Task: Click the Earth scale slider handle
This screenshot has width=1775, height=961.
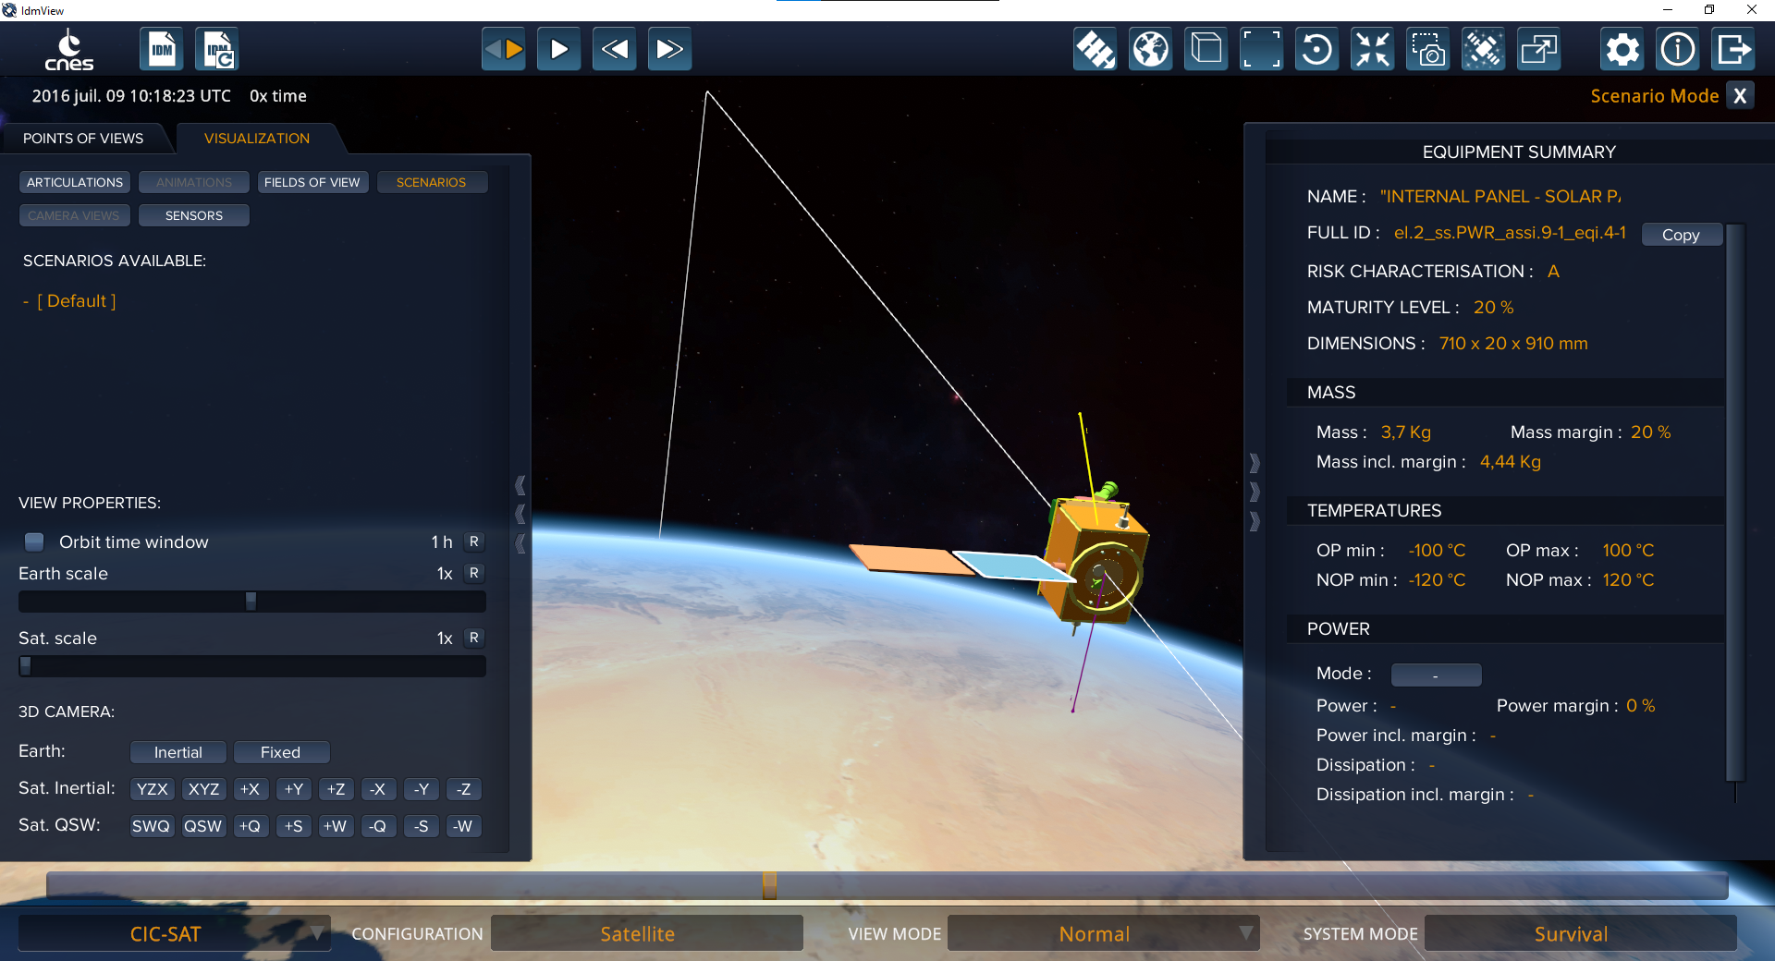Action: [251, 602]
